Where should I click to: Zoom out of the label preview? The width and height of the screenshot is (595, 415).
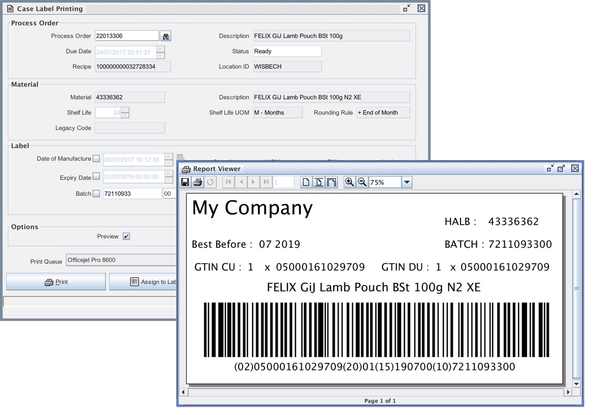pyautogui.click(x=362, y=182)
